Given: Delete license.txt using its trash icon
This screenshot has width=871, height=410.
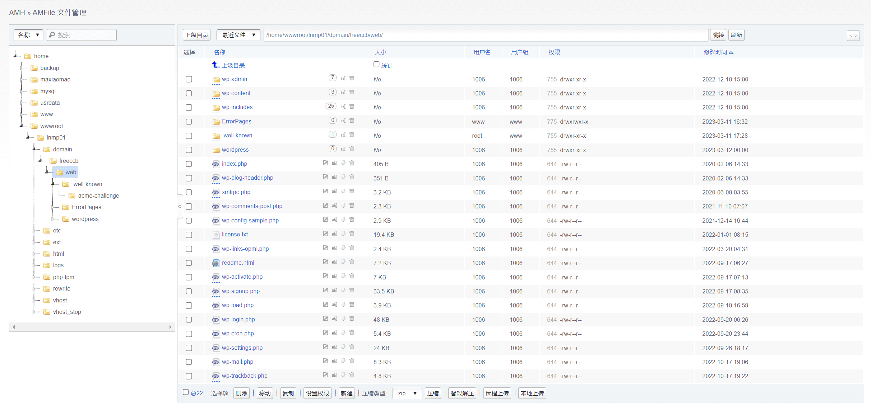Looking at the screenshot, I should [x=352, y=234].
